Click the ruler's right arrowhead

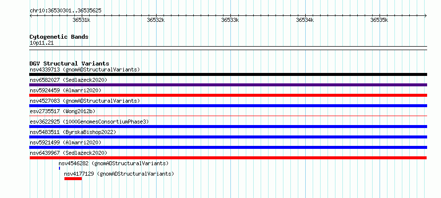[x=426, y=15]
